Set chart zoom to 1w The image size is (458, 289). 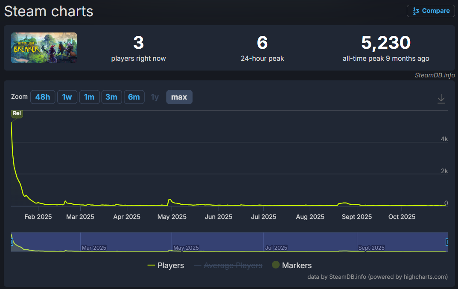point(67,97)
